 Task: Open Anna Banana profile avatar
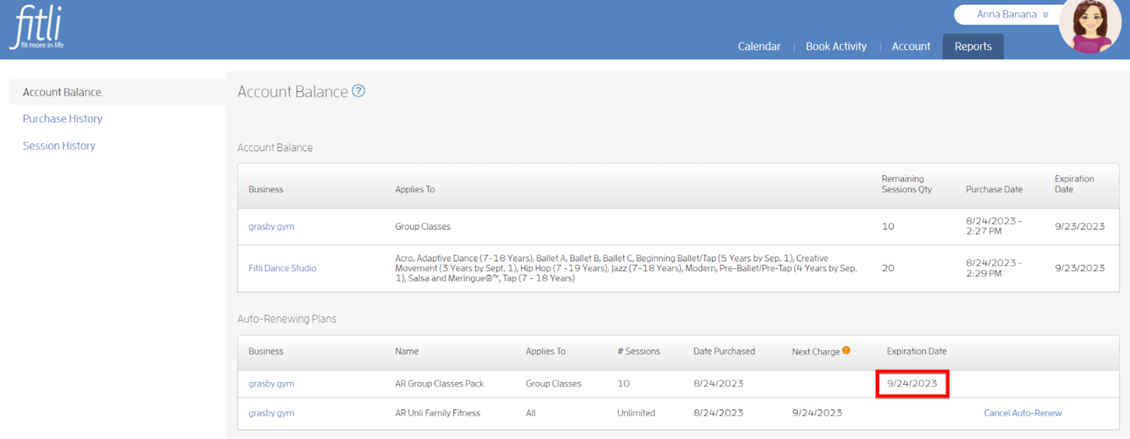coord(1090,25)
